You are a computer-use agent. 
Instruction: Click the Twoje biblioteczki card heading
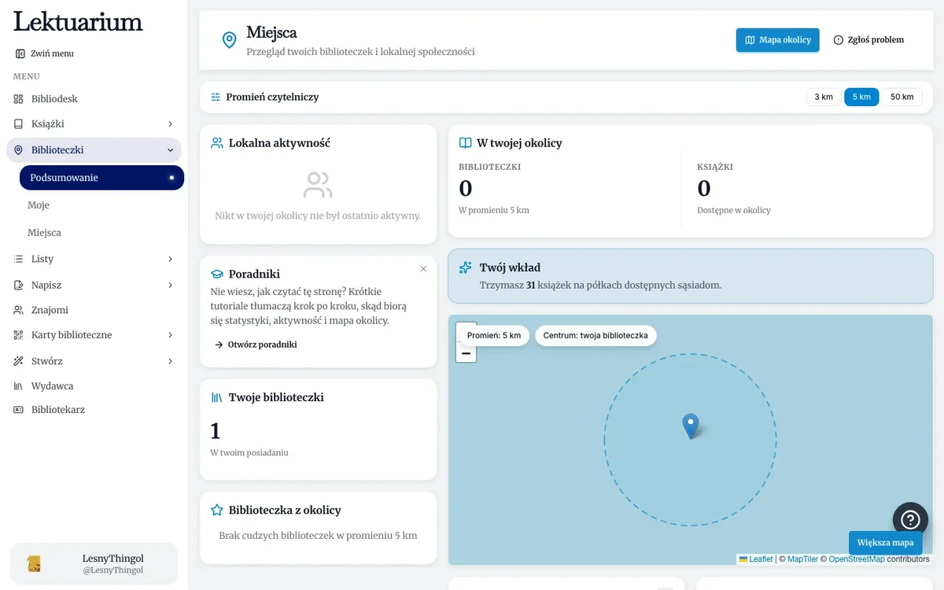pos(276,397)
